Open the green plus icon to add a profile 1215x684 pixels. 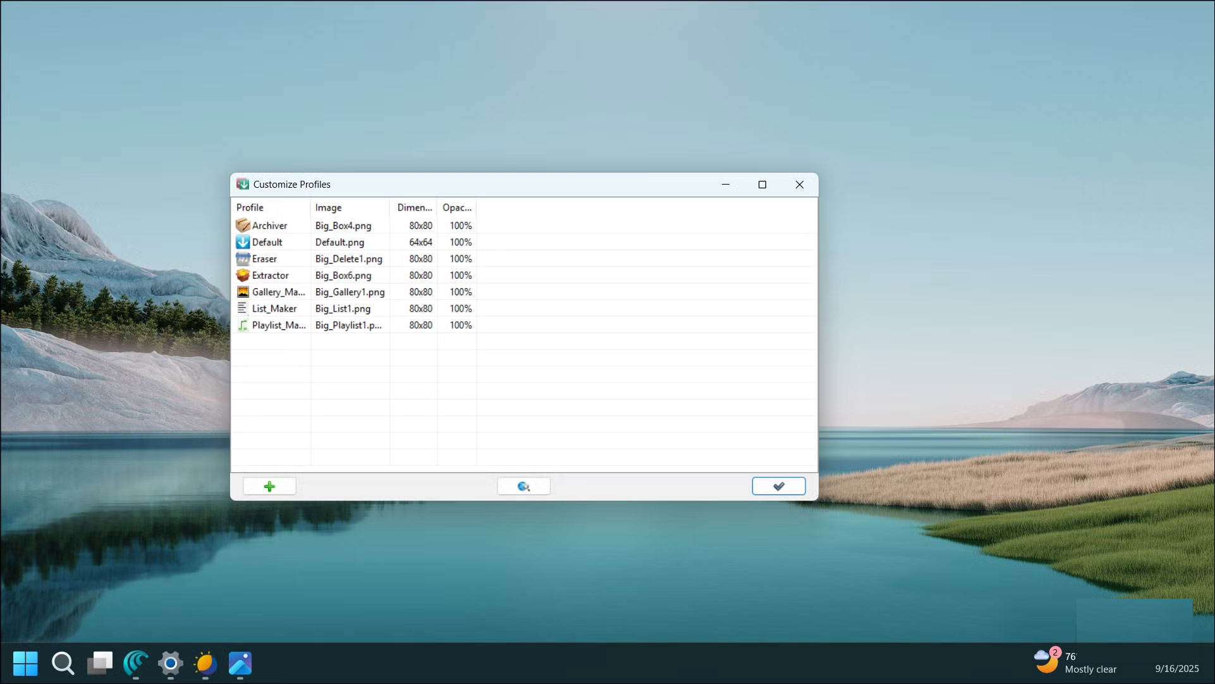(269, 486)
